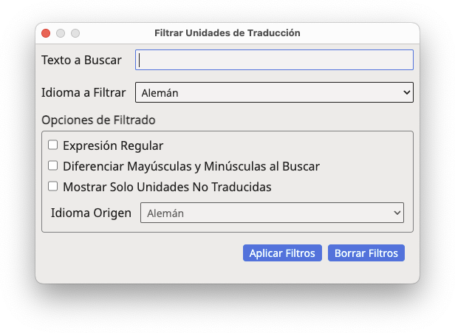Viewport: 455px width, 333px height.
Task: Click the Texto a Buscar input field
Action: [274, 60]
